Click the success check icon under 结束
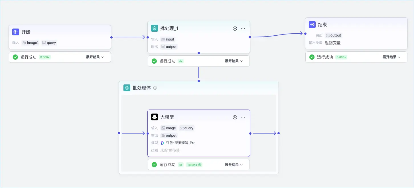The image size is (414, 188). pos(312,57)
